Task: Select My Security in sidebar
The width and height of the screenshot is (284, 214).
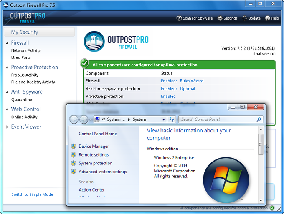Action: [x=39, y=32]
